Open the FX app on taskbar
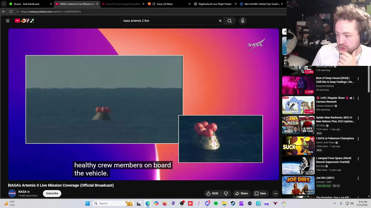Image resolution: width=371 pixels, height=208 pixels. (x=267, y=203)
